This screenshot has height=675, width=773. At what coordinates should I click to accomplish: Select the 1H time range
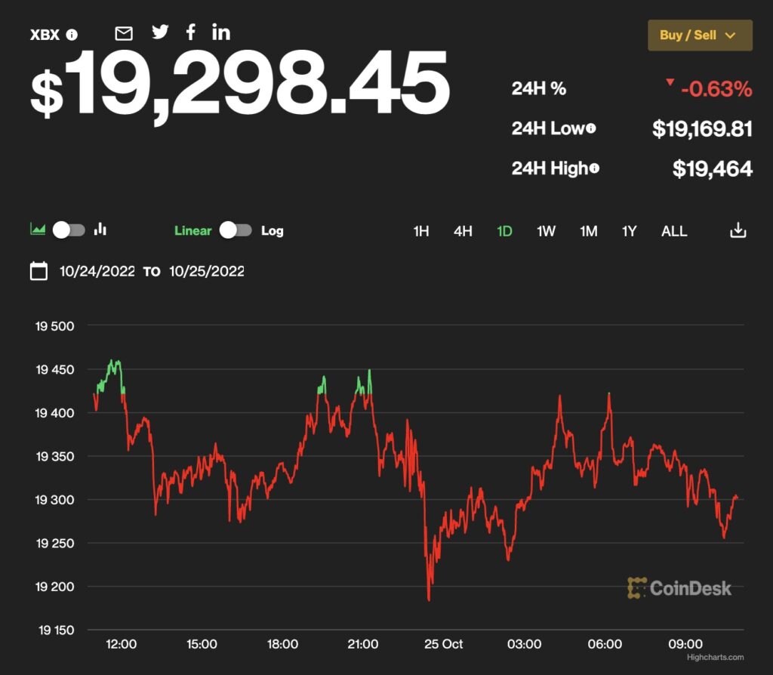point(421,231)
